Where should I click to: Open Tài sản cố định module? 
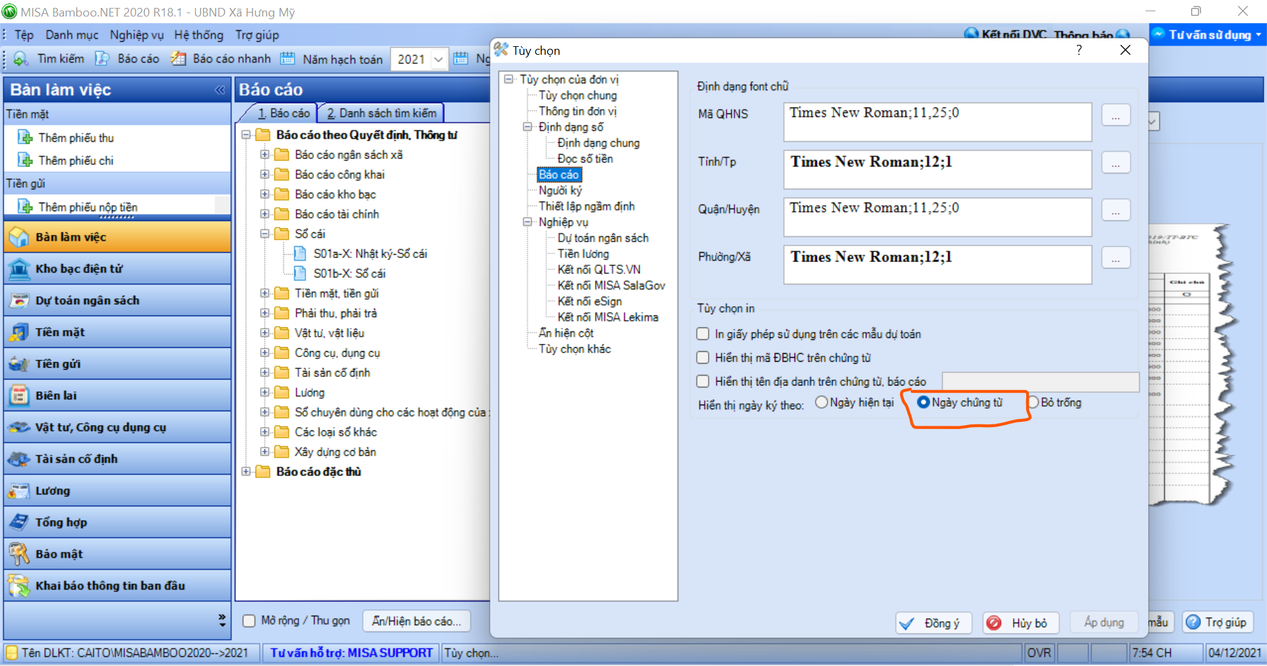click(x=117, y=459)
